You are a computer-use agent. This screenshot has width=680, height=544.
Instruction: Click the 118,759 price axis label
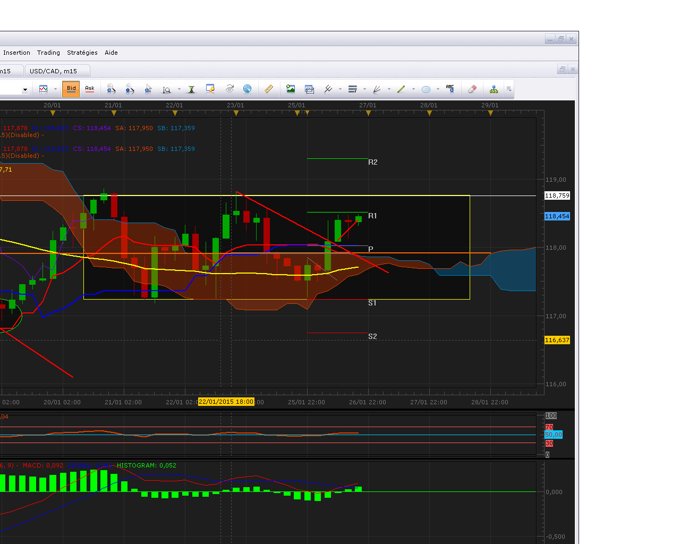[557, 195]
